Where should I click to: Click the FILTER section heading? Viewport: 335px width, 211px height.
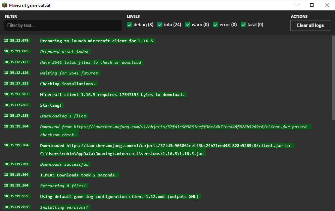[11, 16]
